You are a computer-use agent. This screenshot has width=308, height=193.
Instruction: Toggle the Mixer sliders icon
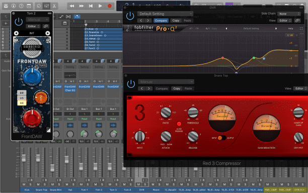(47, 6)
